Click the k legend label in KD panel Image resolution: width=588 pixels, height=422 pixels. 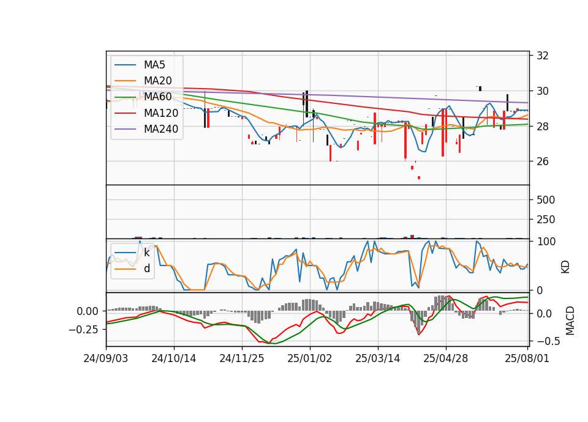146,253
